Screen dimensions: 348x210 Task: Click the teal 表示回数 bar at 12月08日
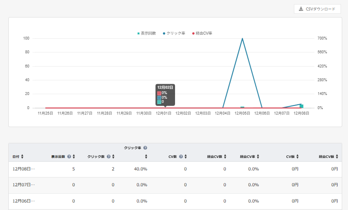(x=301, y=106)
